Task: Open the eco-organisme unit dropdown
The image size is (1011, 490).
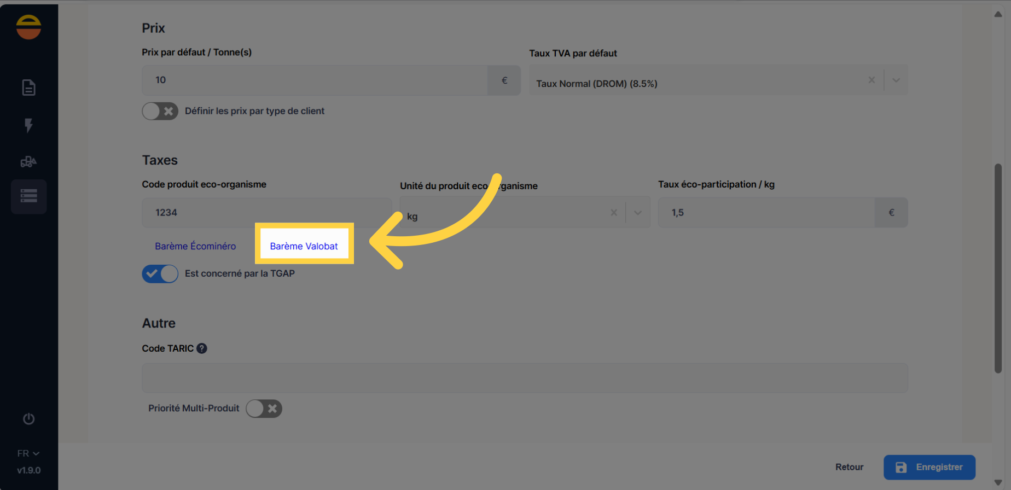Action: coord(638,213)
